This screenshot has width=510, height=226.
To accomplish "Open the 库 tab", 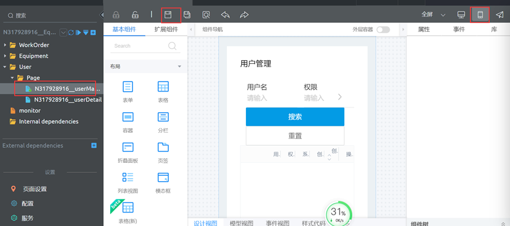I will coord(494,30).
